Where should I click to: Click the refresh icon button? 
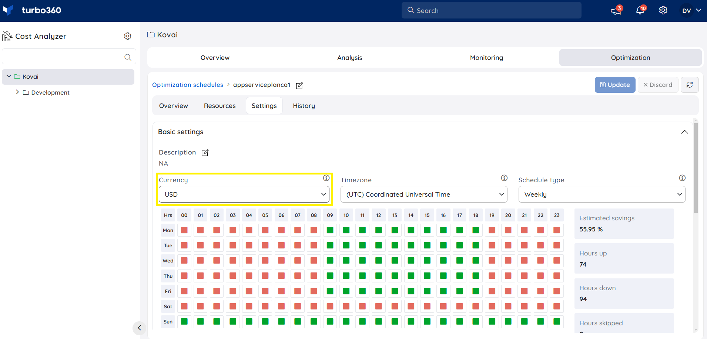(x=690, y=85)
